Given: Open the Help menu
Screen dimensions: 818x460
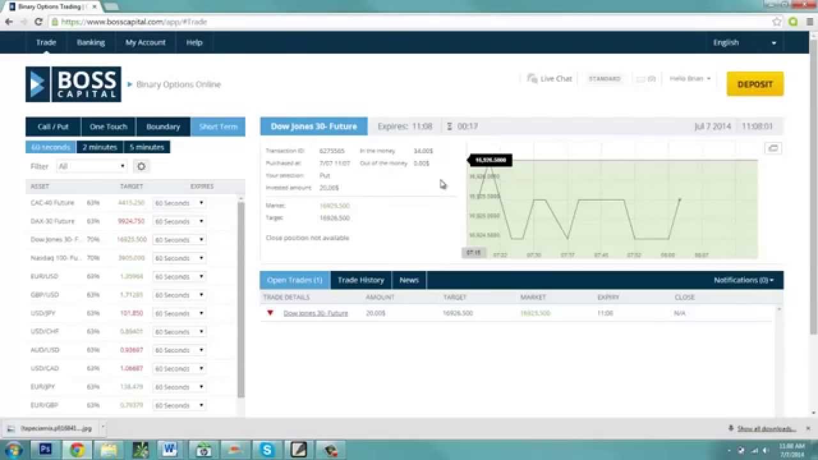Looking at the screenshot, I should point(194,42).
